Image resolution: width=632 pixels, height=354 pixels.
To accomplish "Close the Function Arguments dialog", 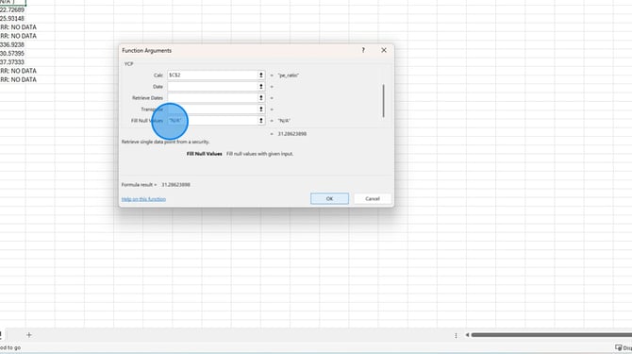I will [x=384, y=50].
